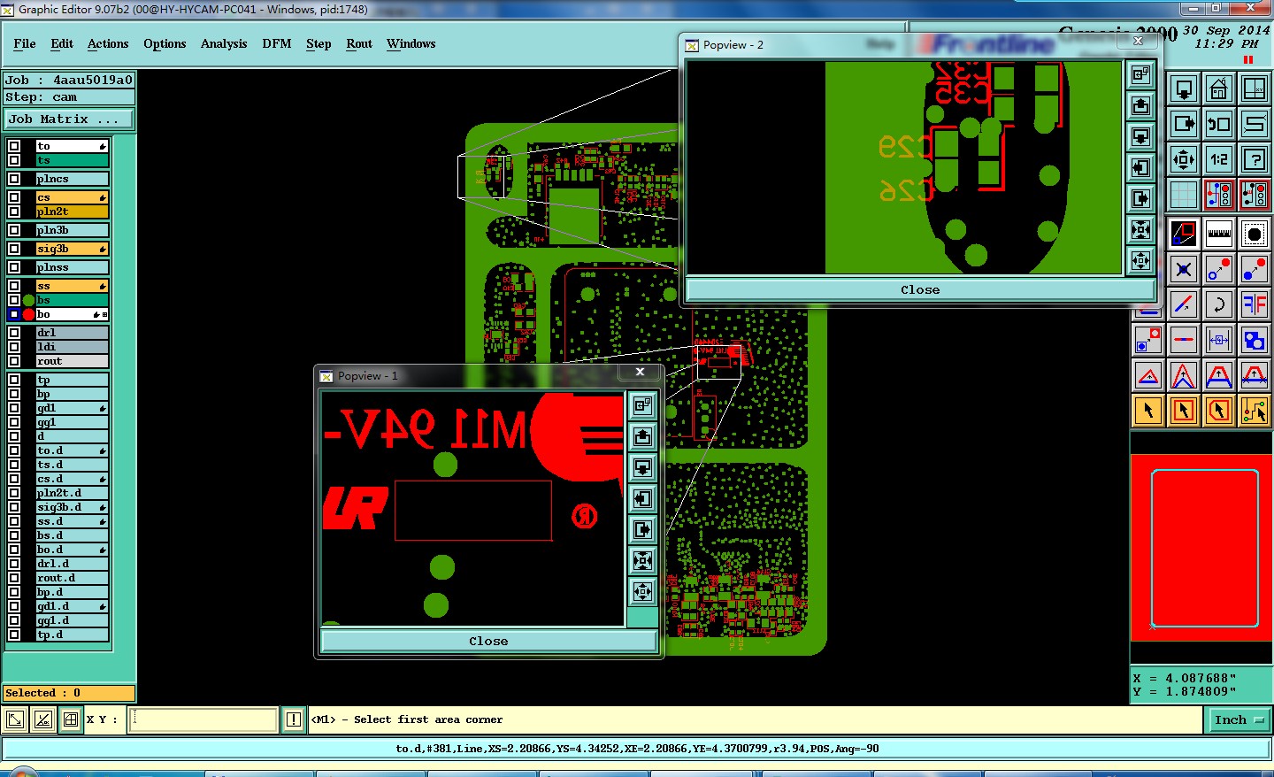The image size is (1274, 777).
Task: Toggle display checkbox for layer 'cs'
Action: pyautogui.click(x=14, y=197)
